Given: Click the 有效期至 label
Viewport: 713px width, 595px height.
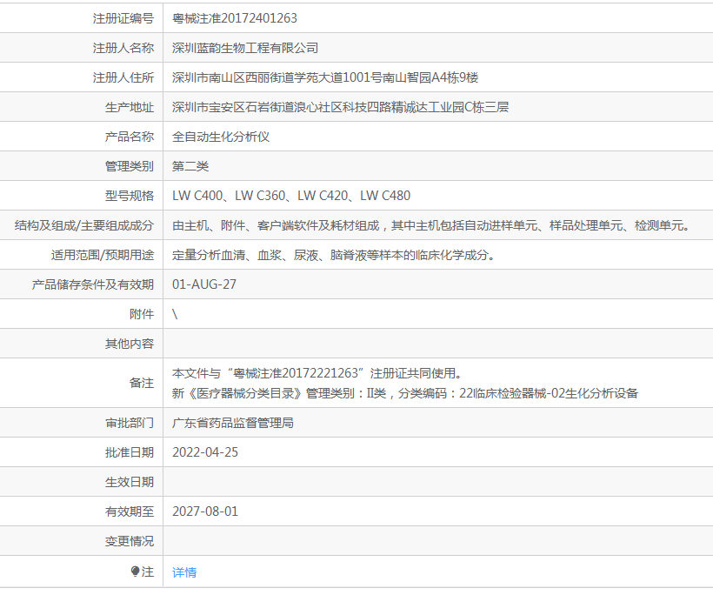Looking at the screenshot, I should (130, 511).
